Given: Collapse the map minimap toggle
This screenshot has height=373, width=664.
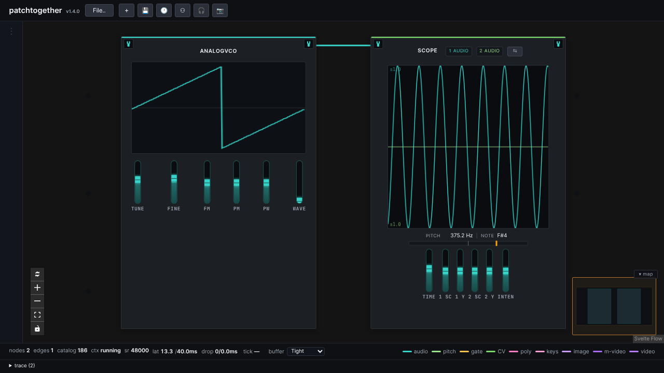Looking at the screenshot, I should [646, 274].
